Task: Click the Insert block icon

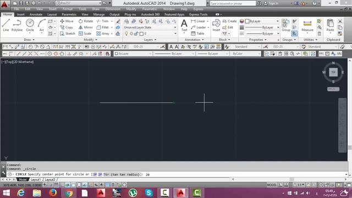Action: click(x=216, y=25)
